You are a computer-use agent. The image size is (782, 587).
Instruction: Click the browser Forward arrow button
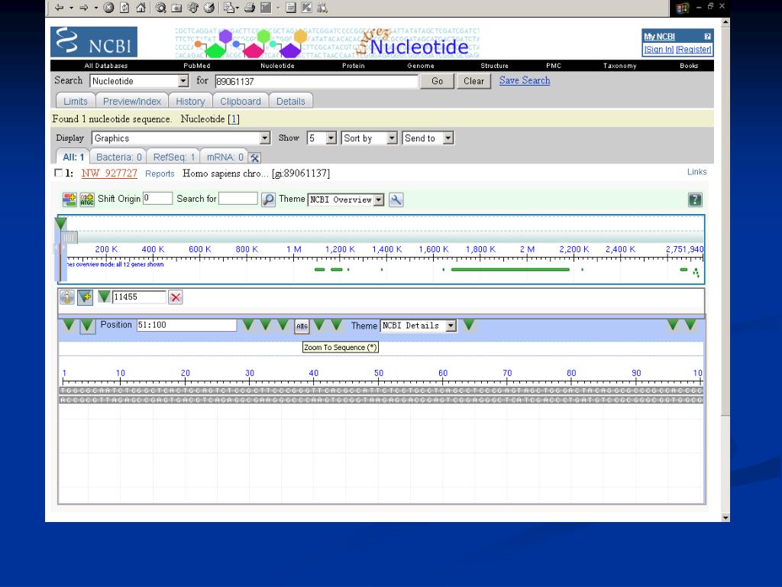click(x=84, y=8)
